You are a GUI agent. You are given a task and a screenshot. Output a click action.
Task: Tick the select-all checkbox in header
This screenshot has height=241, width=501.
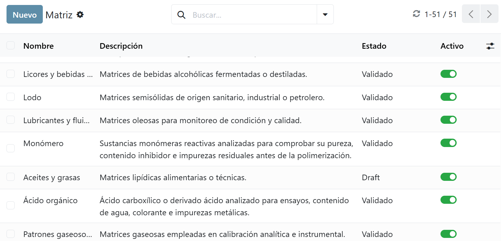[x=11, y=46]
